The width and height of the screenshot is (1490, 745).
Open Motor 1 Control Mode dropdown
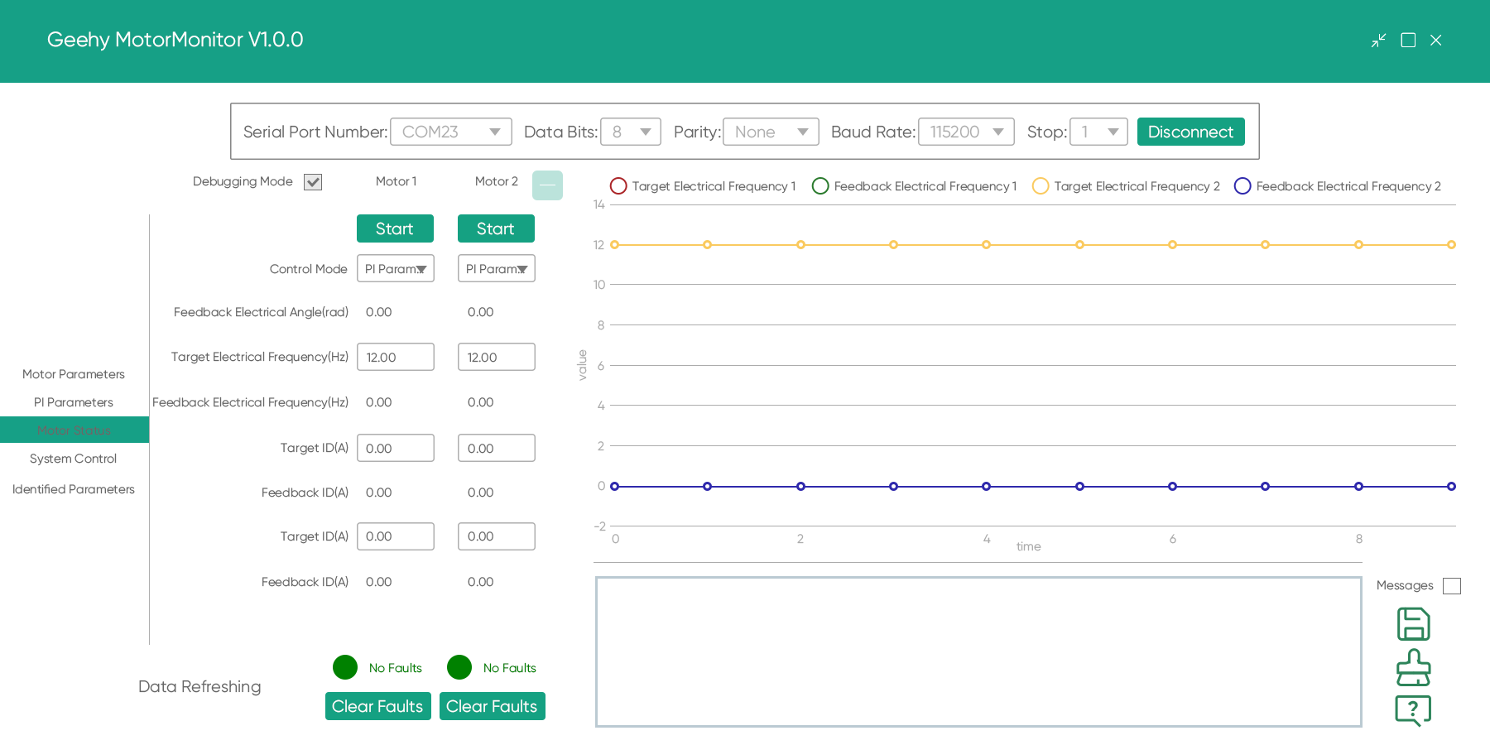coord(396,268)
